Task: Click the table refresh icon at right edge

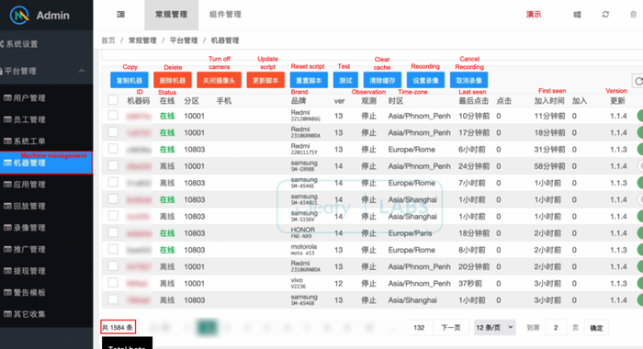Action: coord(637,81)
